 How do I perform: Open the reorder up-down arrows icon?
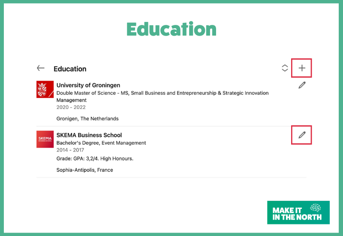click(x=285, y=68)
